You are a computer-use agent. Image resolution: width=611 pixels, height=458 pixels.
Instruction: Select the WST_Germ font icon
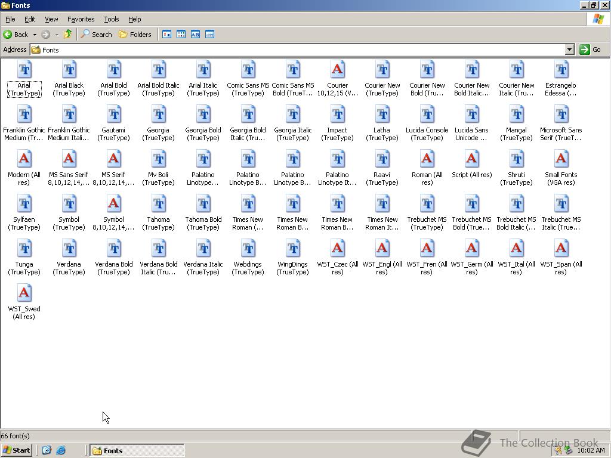(x=472, y=249)
